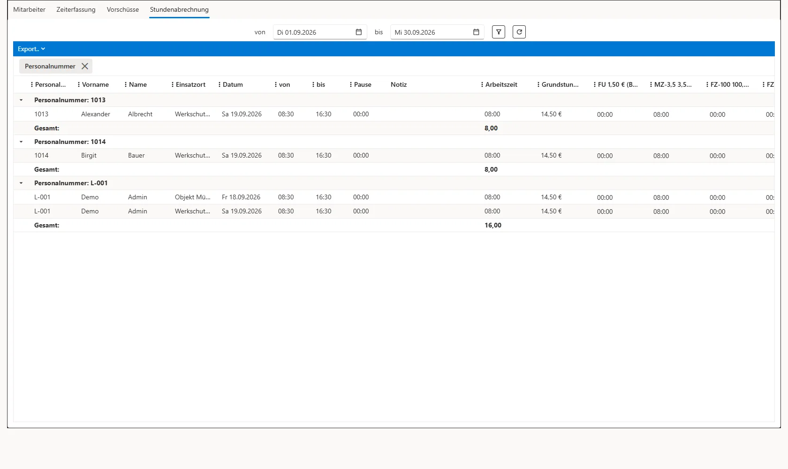Screen dimensions: 788x469
Task: Select the Stundenabrechnung tab
Action: point(179,9)
